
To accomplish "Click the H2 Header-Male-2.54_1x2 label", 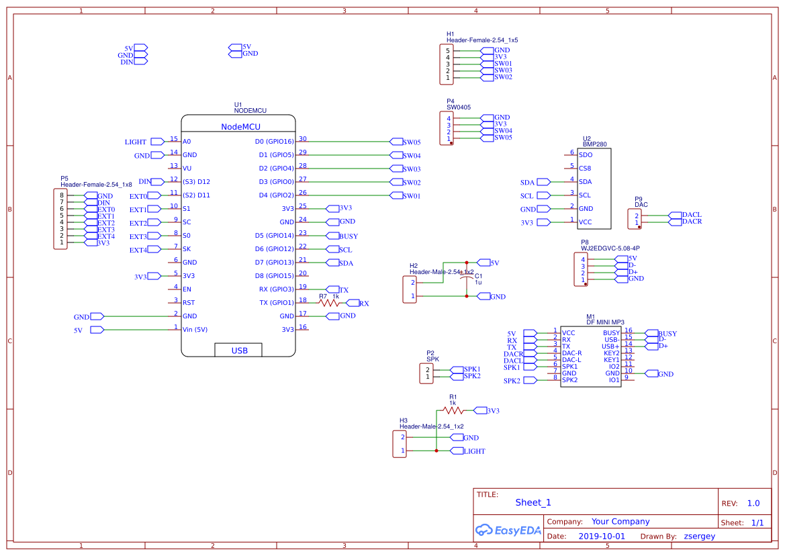I will [x=441, y=269].
